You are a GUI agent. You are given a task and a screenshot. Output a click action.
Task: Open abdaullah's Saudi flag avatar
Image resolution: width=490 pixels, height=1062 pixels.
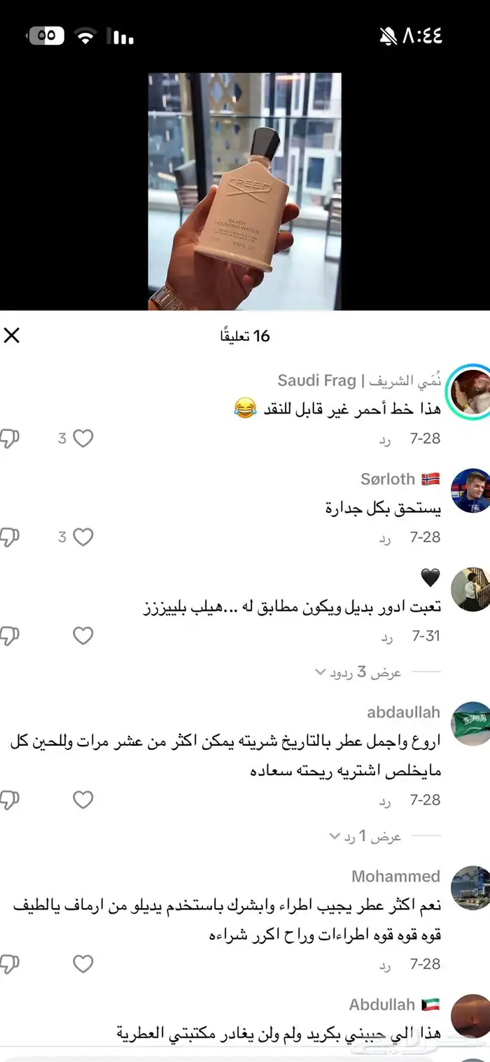470,724
